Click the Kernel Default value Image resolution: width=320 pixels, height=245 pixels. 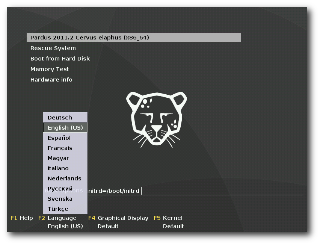173,226
